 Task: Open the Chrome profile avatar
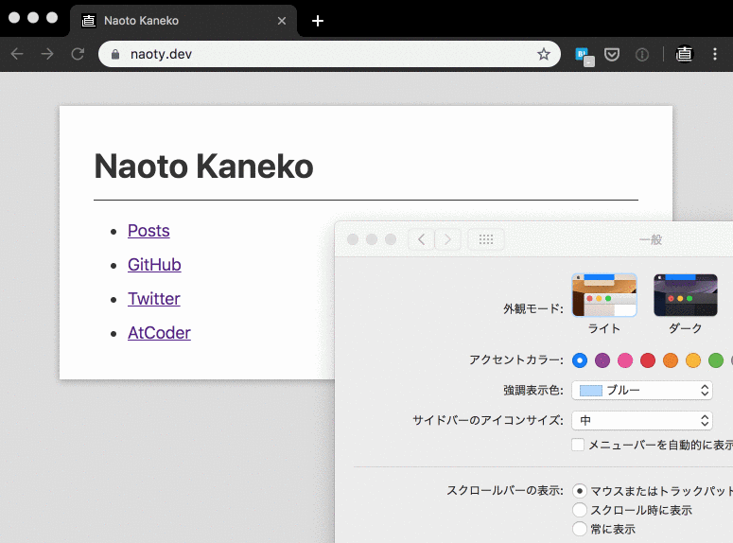684,55
